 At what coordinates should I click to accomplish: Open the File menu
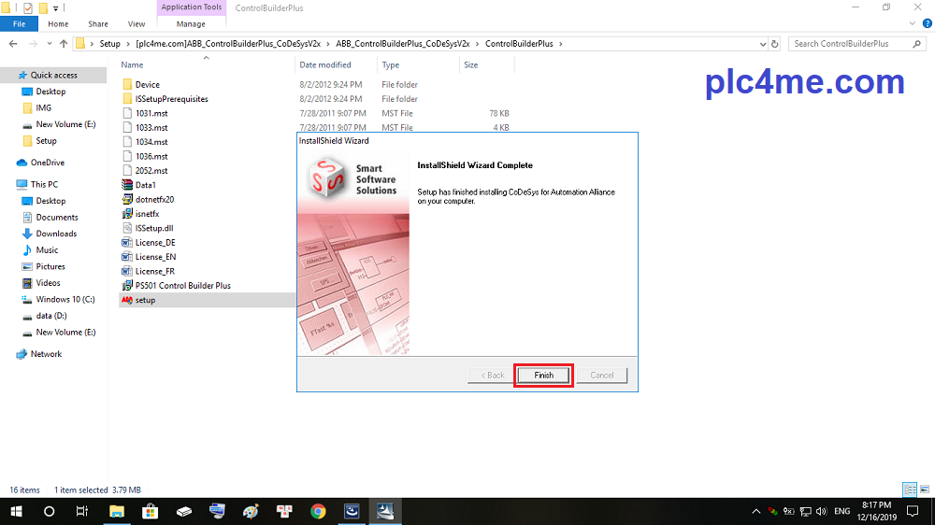point(19,24)
